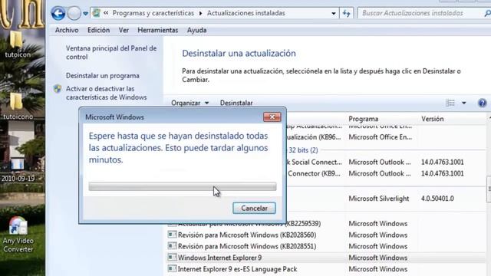
Task: Select the upper tutoicon desktop folder
Action: [17, 44]
